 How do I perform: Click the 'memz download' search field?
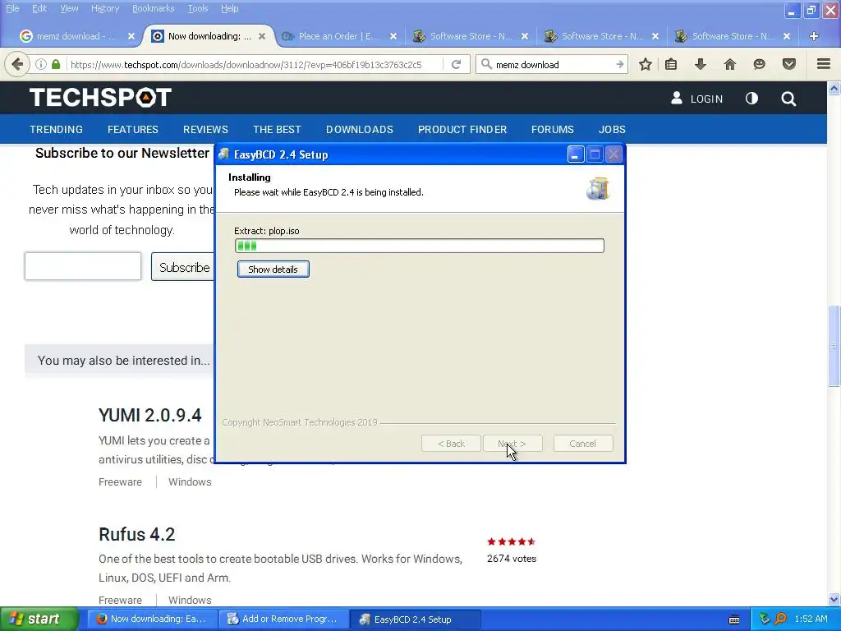pyautogui.click(x=553, y=64)
